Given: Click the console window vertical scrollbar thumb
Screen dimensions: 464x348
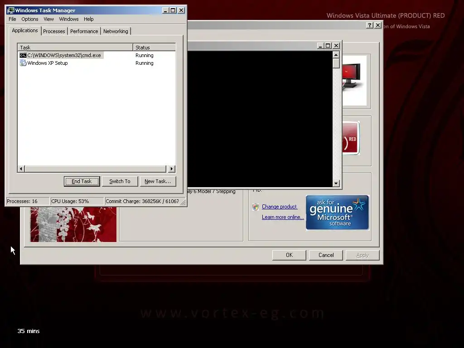Looking at the screenshot, I should [336, 63].
